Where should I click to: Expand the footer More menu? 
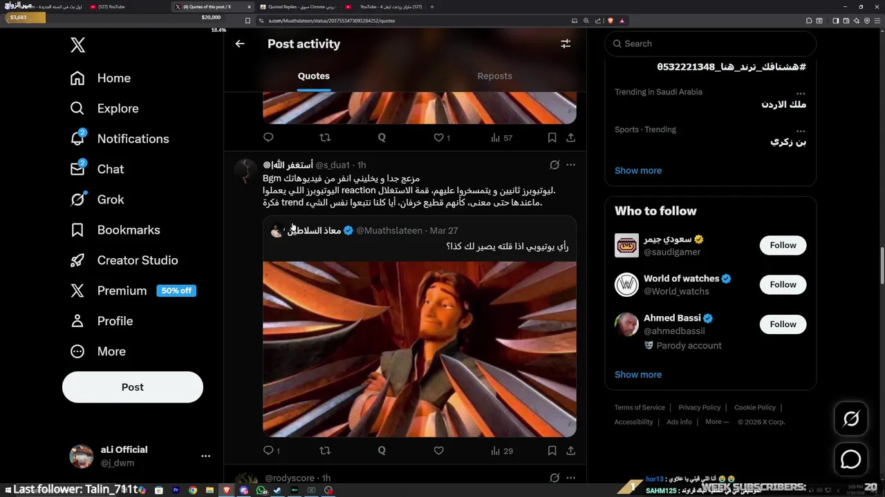click(716, 422)
